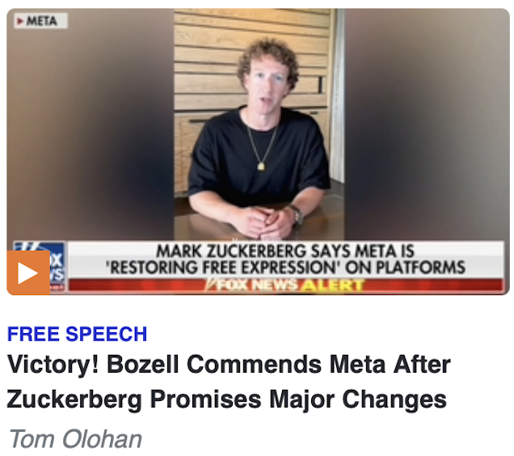Select the 'Mark Zuckerberg Says Meta Is' chyron line

click(x=285, y=251)
